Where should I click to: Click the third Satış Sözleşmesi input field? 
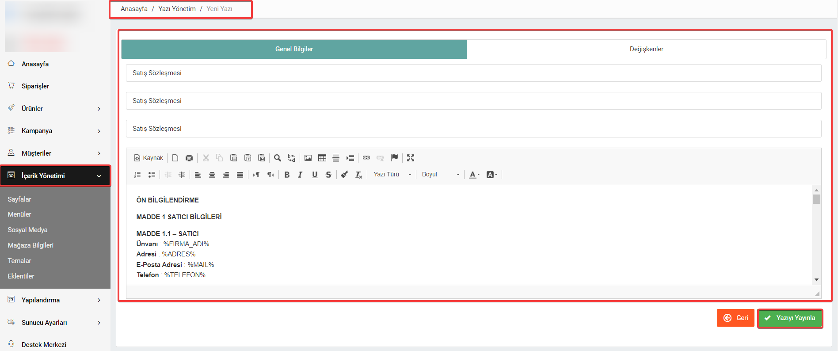pyautogui.click(x=473, y=129)
